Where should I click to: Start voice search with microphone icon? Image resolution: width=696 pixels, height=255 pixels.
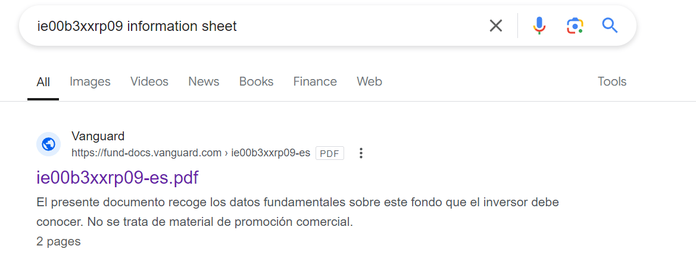(539, 26)
